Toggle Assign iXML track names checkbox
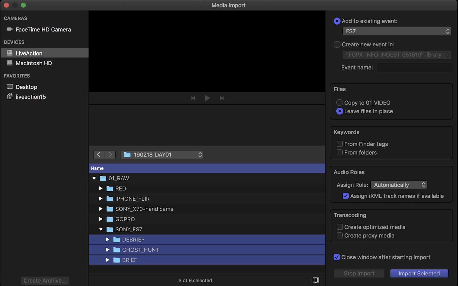The width and height of the screenshot is (458, 286). pyautogui.click(x=346, y=196)
